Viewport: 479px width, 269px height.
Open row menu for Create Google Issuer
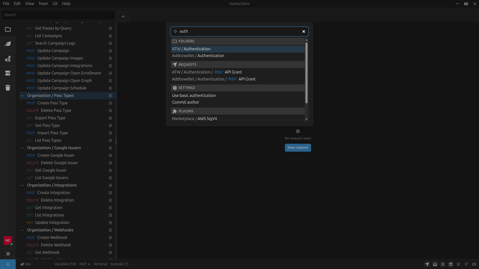110,155
